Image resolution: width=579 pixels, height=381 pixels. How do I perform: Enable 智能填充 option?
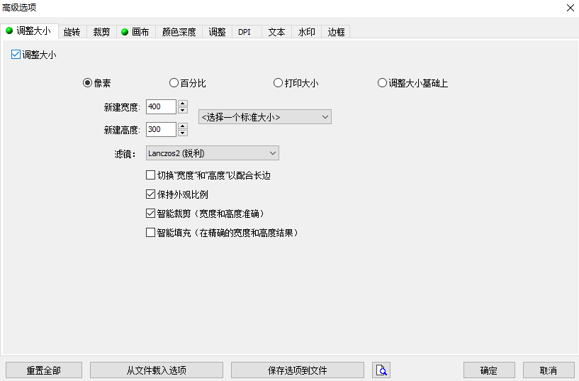tap(150, 232)
